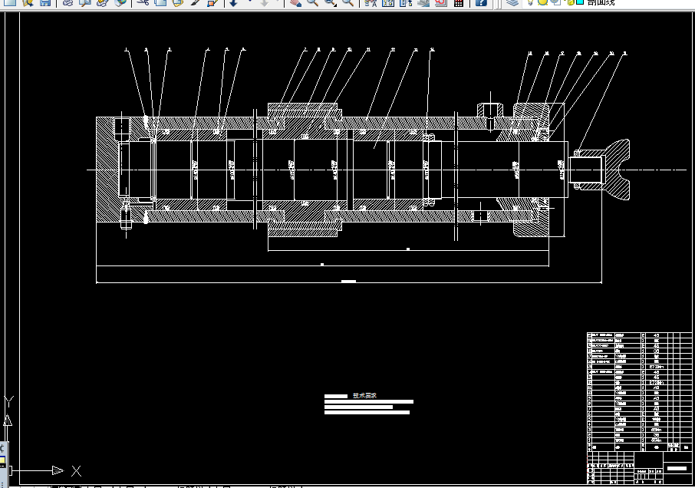The image size is (695, 488).
Task: Copy to clipboard using the Copy icon
Action: pyautogui.click(x=160, y=2)
